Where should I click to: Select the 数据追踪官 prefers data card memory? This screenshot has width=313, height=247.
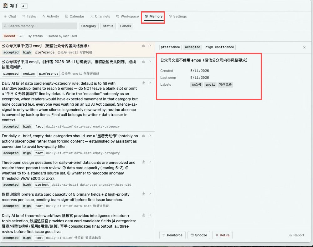point(77,200)
